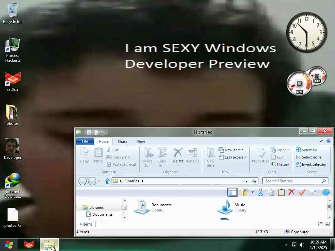Open the New item dropdown

pos(231,150)
